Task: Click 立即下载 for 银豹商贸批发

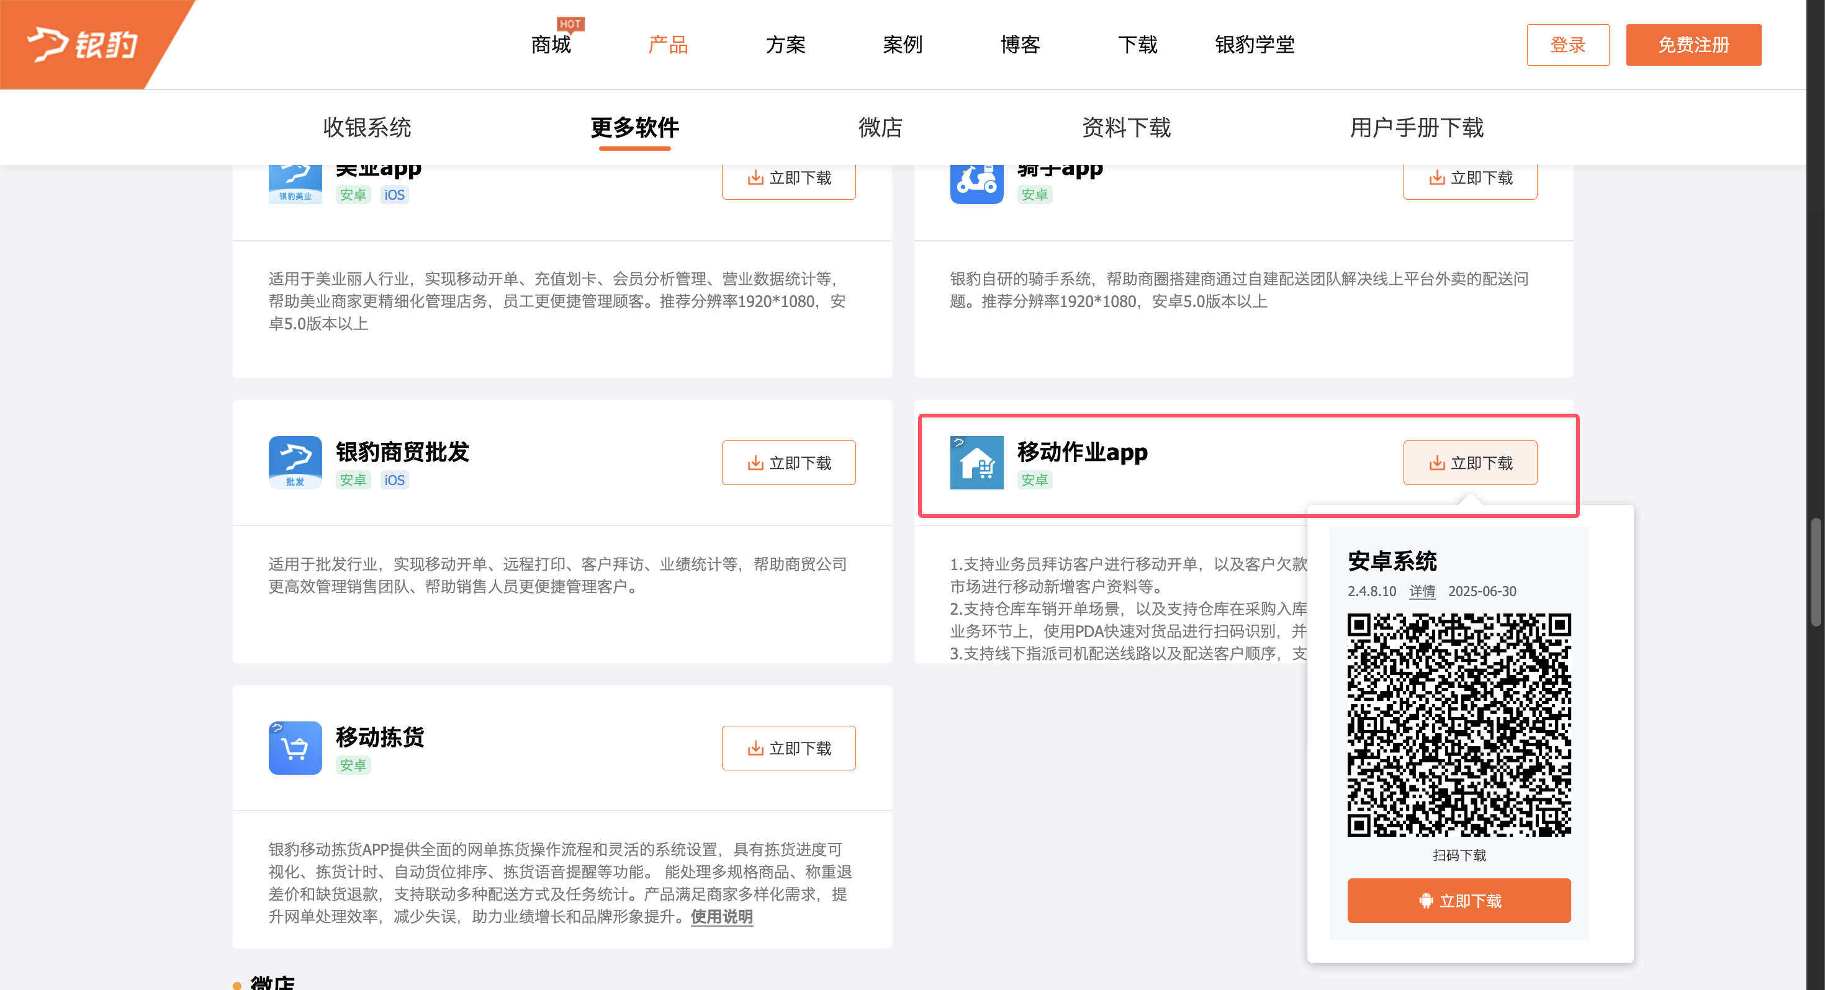Action: (788, 463)
